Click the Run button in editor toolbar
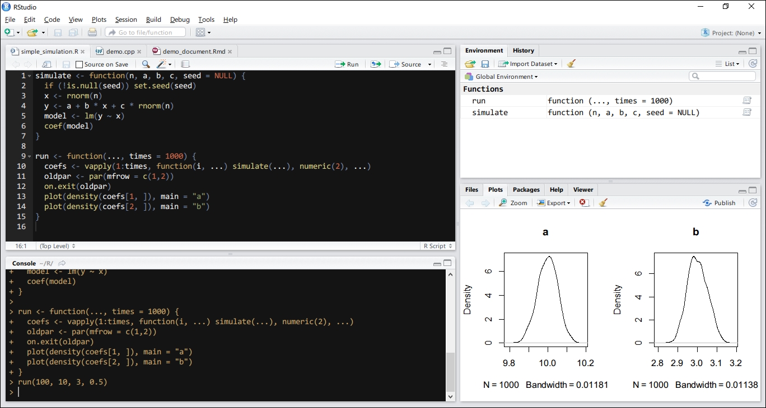 [x=347, y=64]
